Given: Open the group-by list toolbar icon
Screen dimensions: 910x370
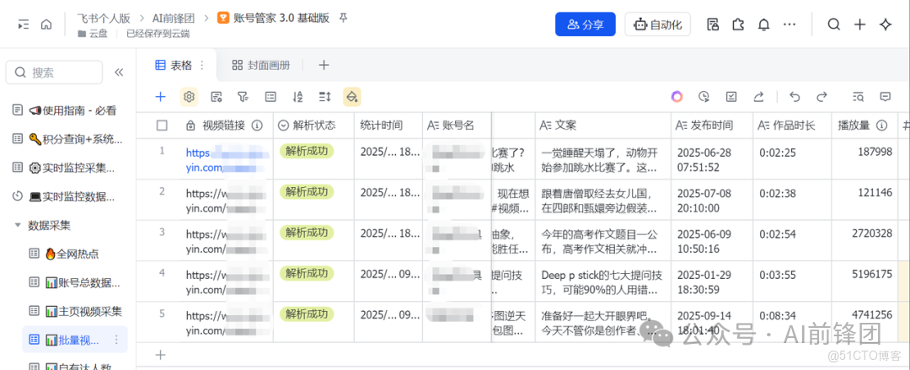Looking at the screenshot, I should 270,97.
